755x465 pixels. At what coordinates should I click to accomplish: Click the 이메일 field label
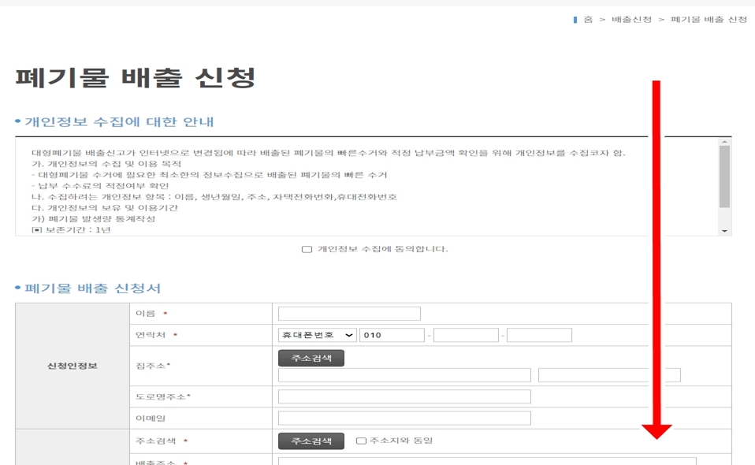[x=151, y=418]
